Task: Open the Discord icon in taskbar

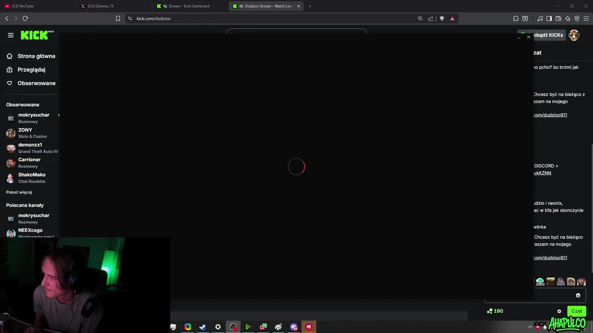Action: (x=294, y=327)
